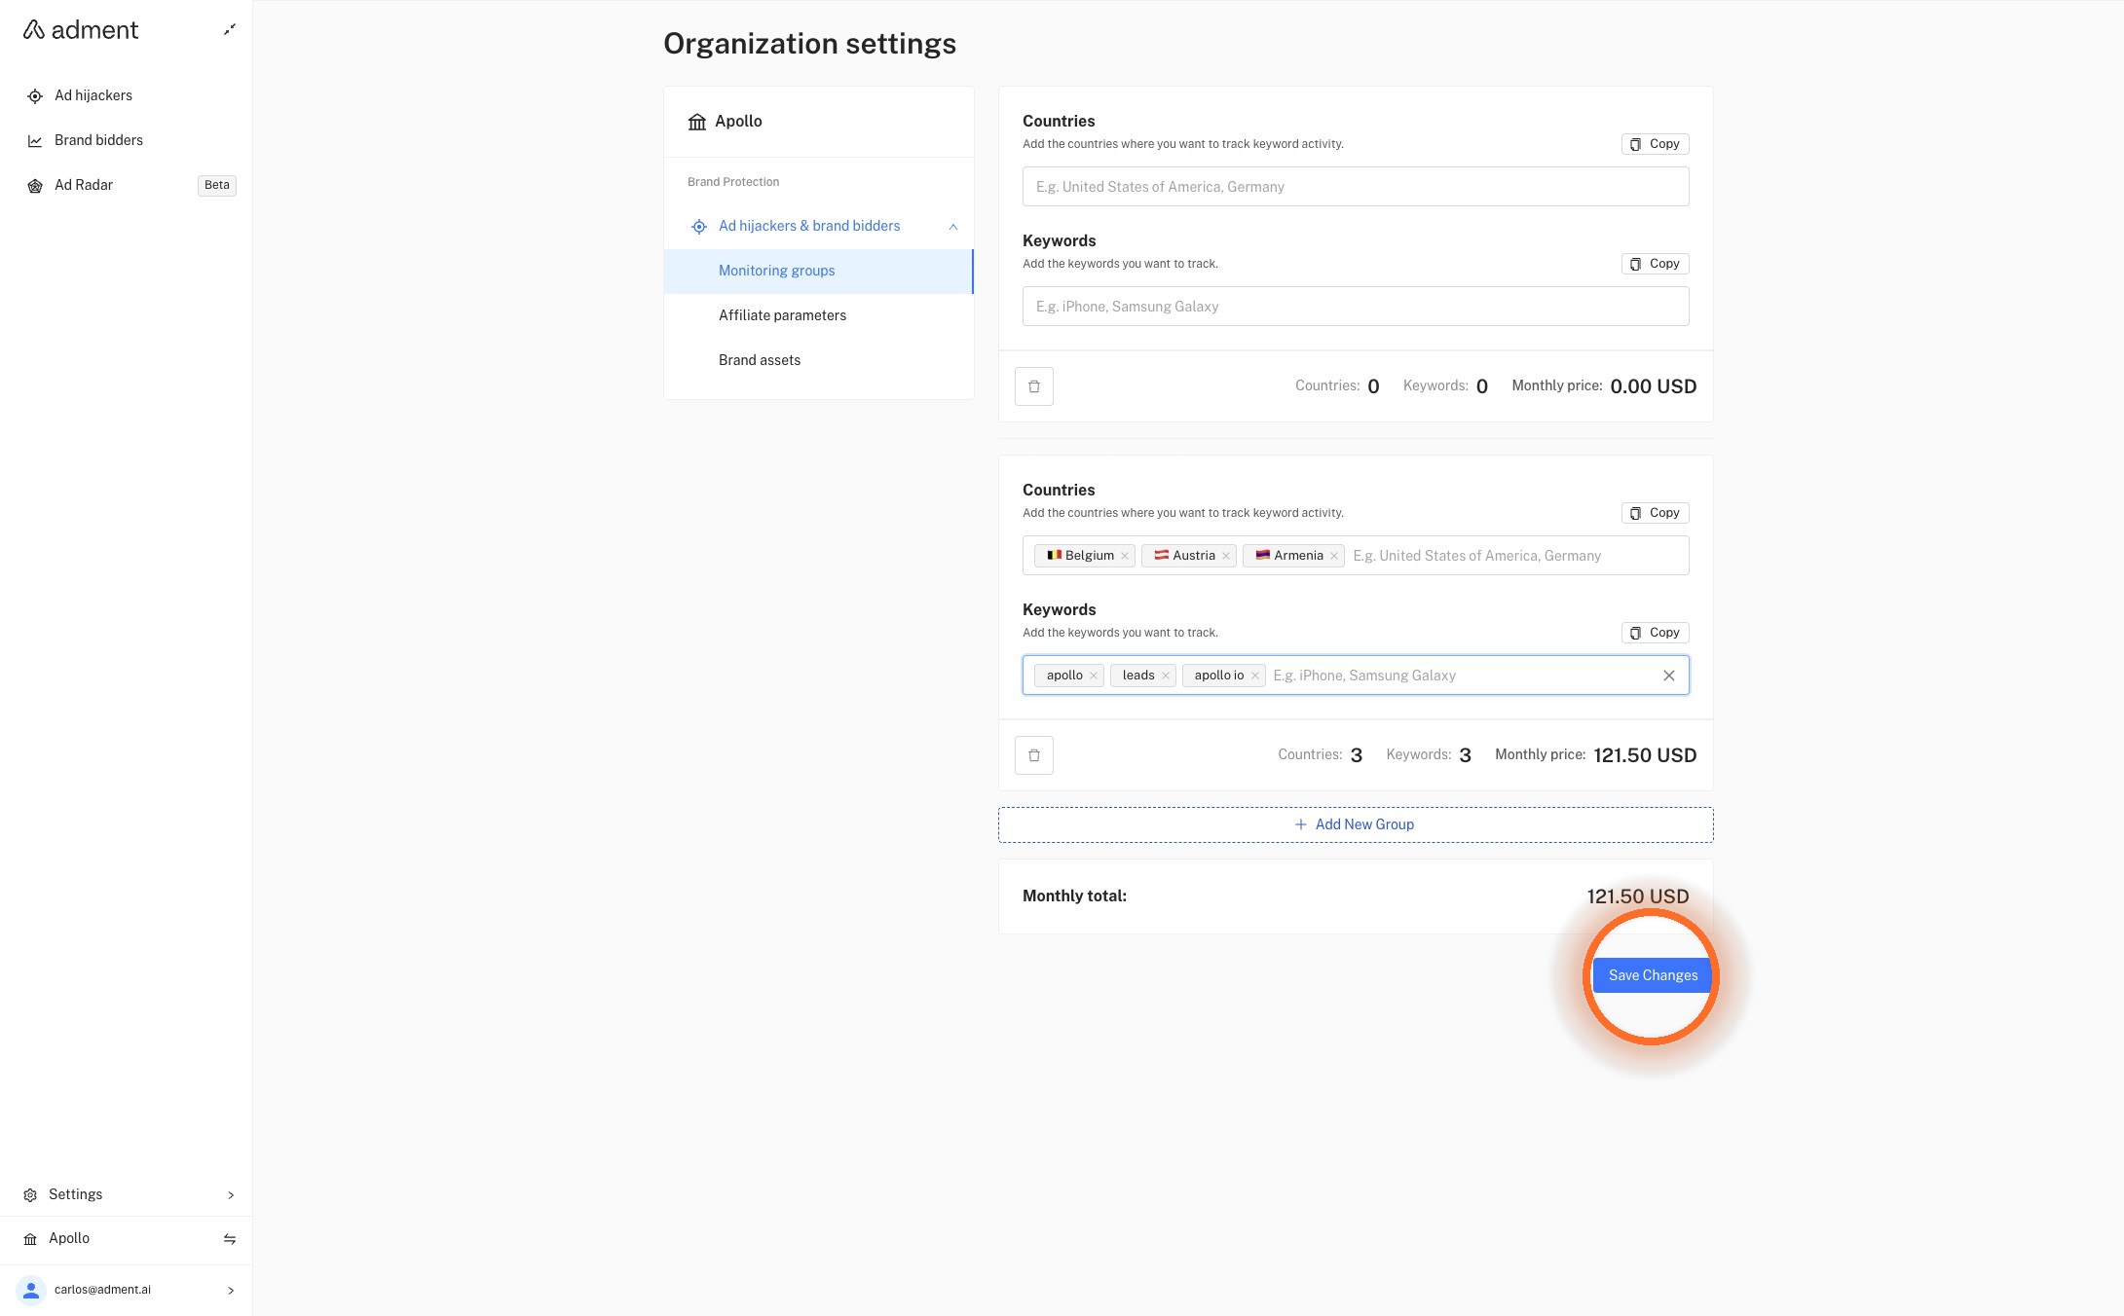
Task: Click the Beta badge
Action: pos(217,185)
